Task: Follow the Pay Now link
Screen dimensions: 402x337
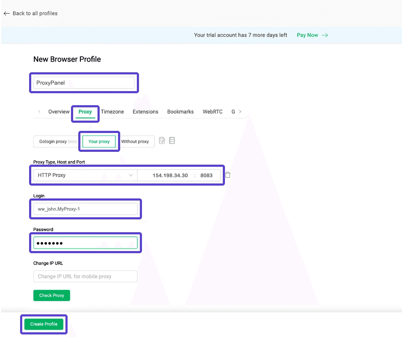Action: (307, 35)
